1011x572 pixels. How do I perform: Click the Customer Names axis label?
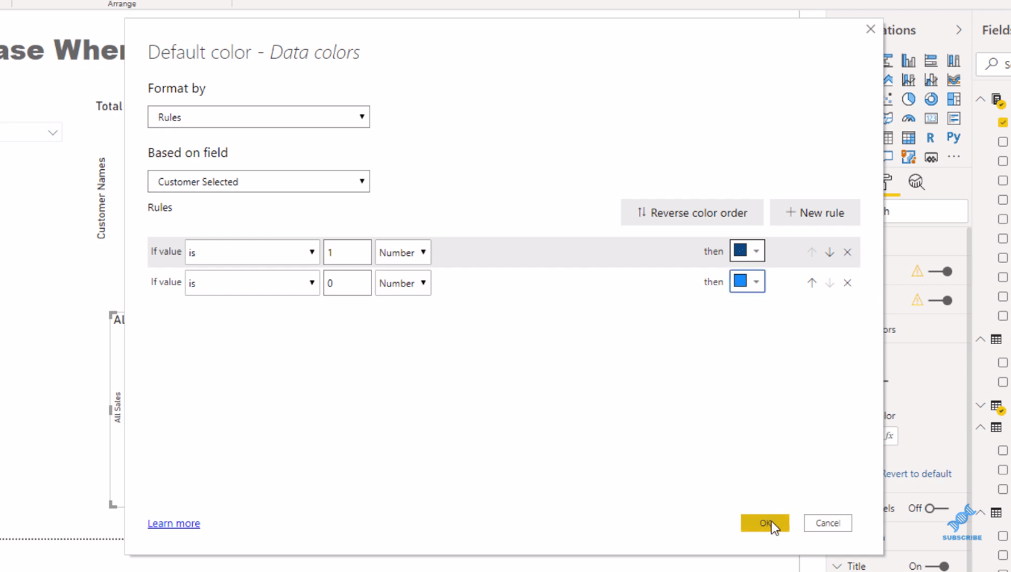(x=102, y=198)
